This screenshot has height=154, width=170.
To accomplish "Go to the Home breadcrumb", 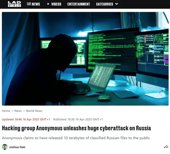I will 6,111.
